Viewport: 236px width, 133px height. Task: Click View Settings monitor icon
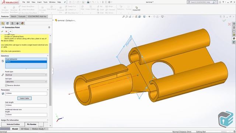162,17
